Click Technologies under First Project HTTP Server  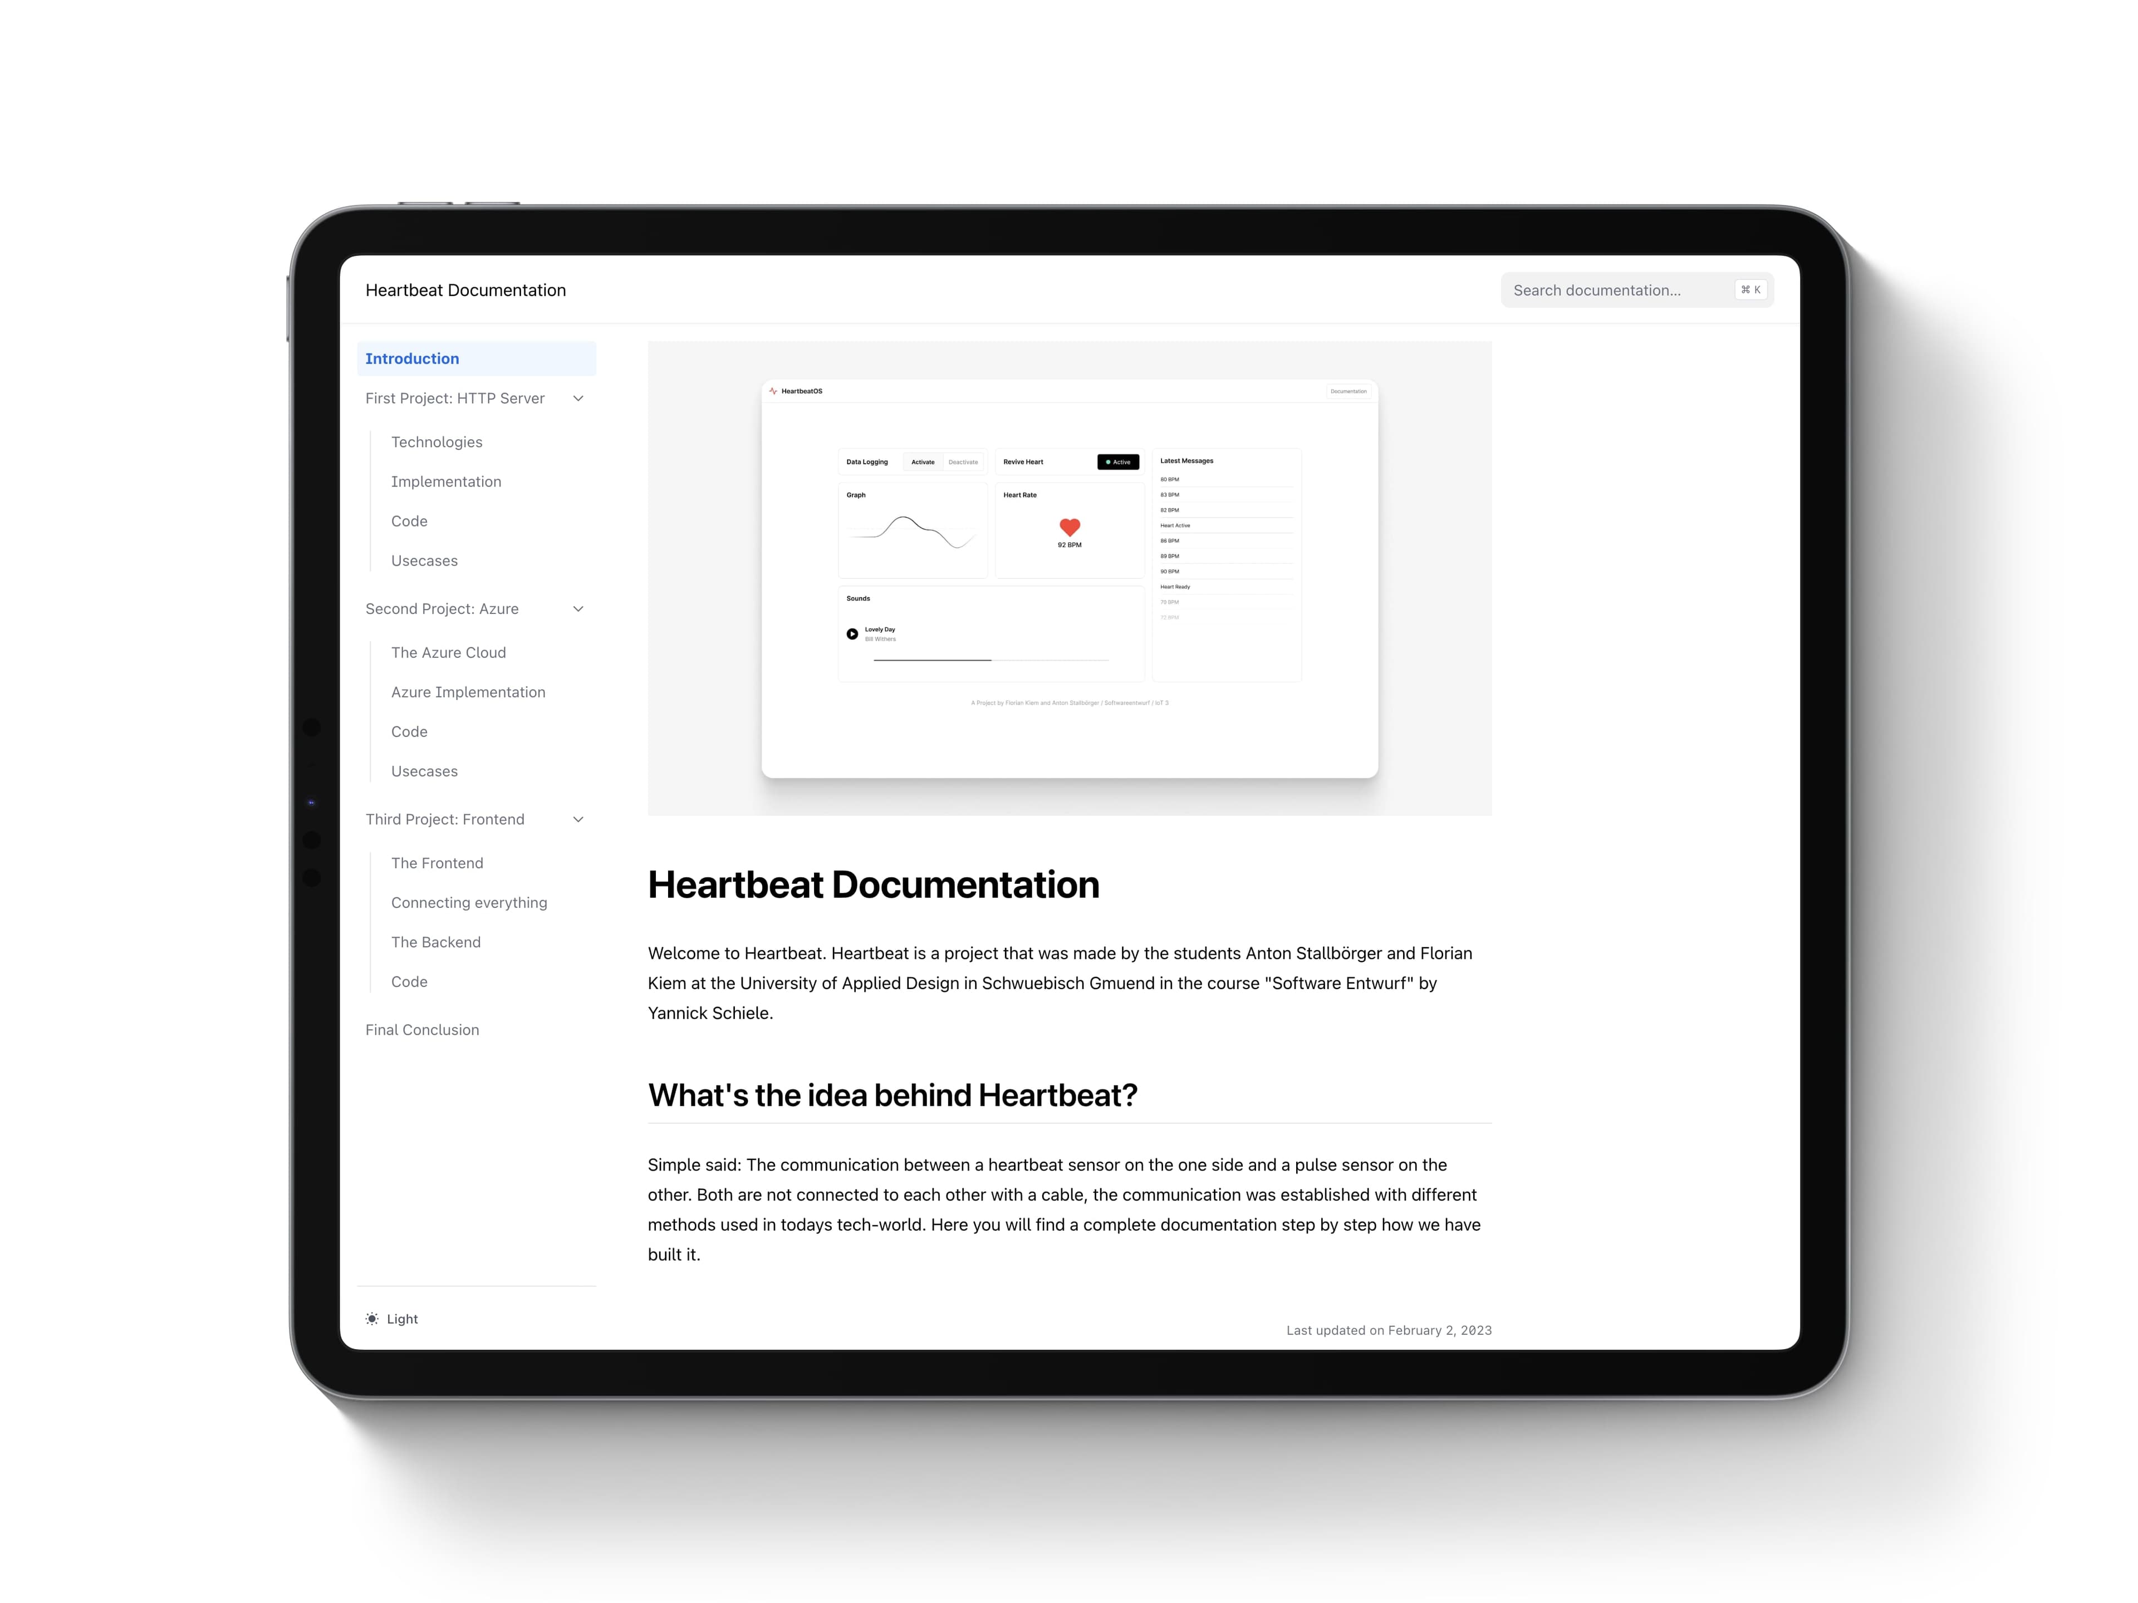click(x=436, y=441)
